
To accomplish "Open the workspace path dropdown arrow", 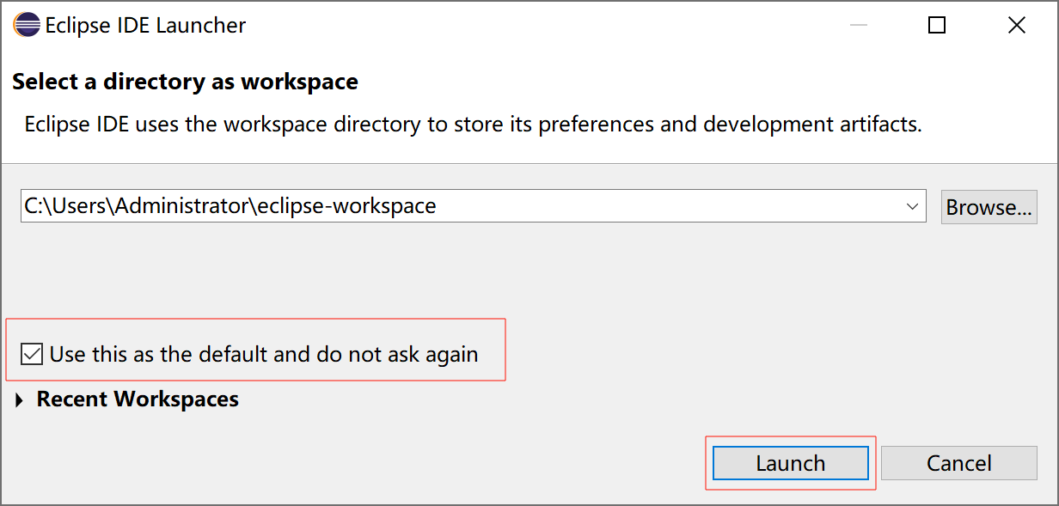I will 912,206.
